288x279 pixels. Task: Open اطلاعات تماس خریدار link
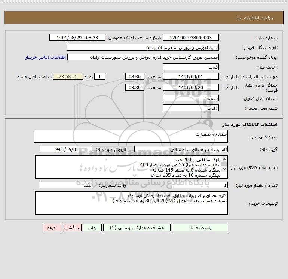click(x=46, y=57)
